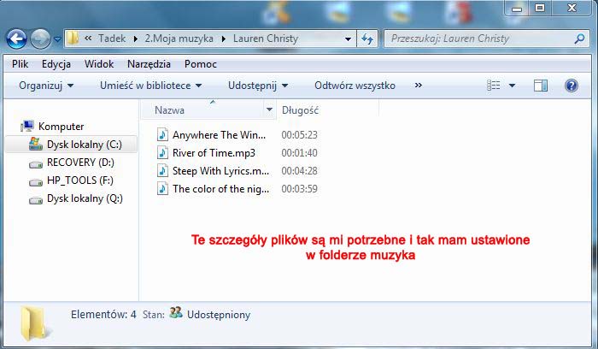The image size is (598, 349).
Task: Open the Pomoc menu
Action: (x=201, y=64)
